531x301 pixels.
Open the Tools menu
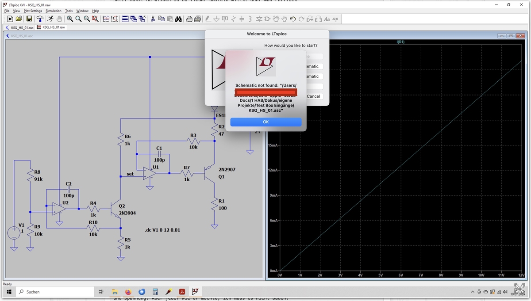tap(69, 11)
